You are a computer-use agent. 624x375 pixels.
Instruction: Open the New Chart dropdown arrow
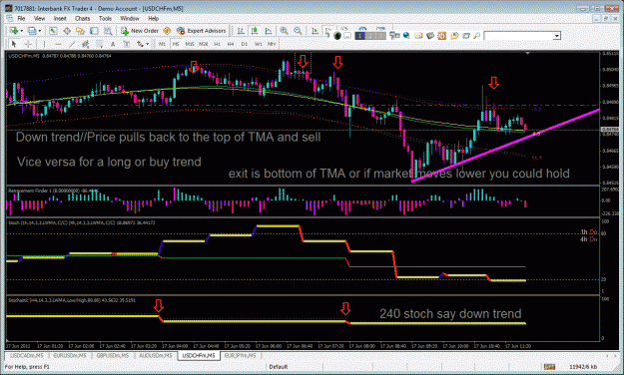[x=21, y=31]
